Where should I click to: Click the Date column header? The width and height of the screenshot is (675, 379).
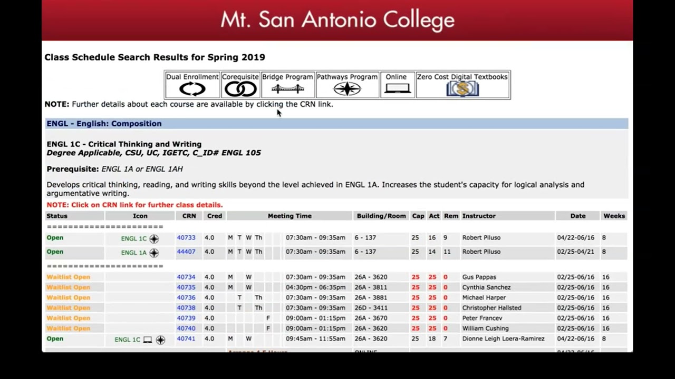578,216
